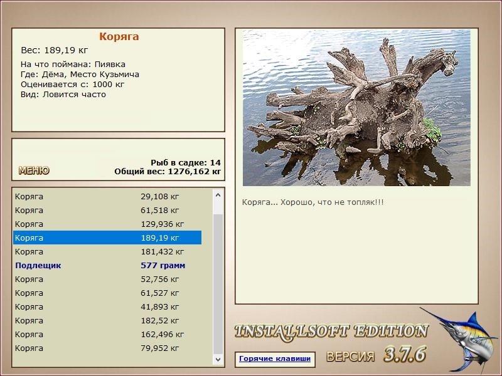Click На что поймана: Пиявка line
This screenshot has height=376, width=502.
[73, 65]
